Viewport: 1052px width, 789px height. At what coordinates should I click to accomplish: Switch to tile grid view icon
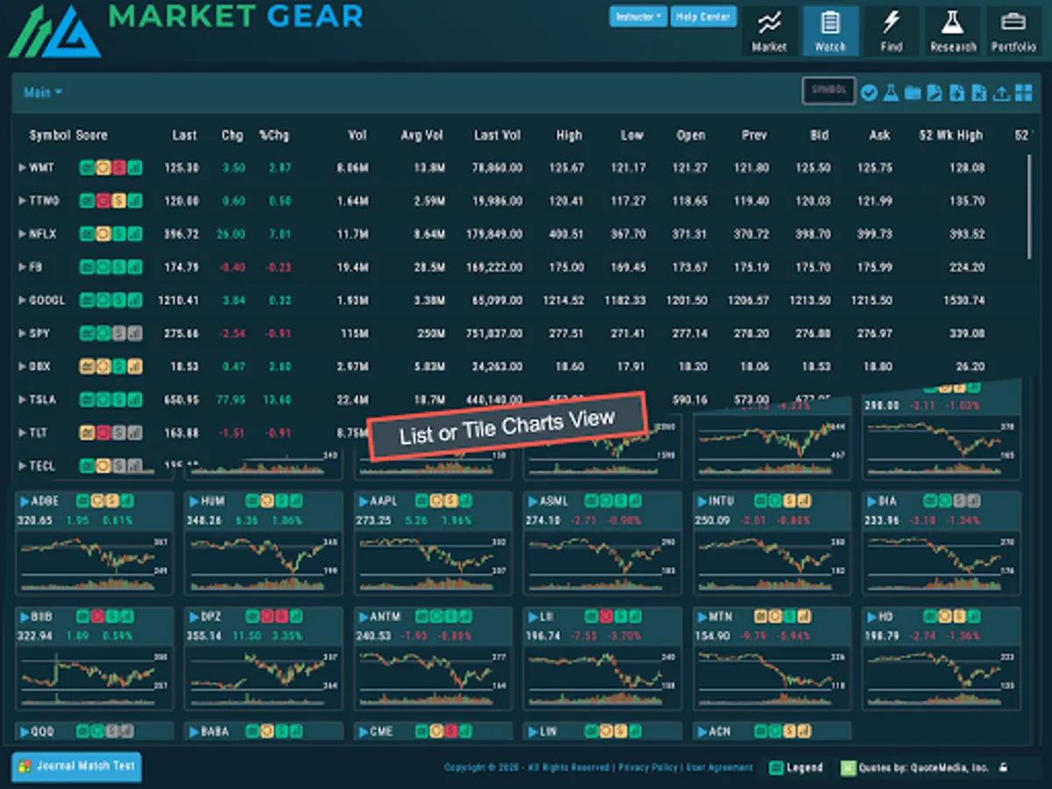tap(1023, 92)
